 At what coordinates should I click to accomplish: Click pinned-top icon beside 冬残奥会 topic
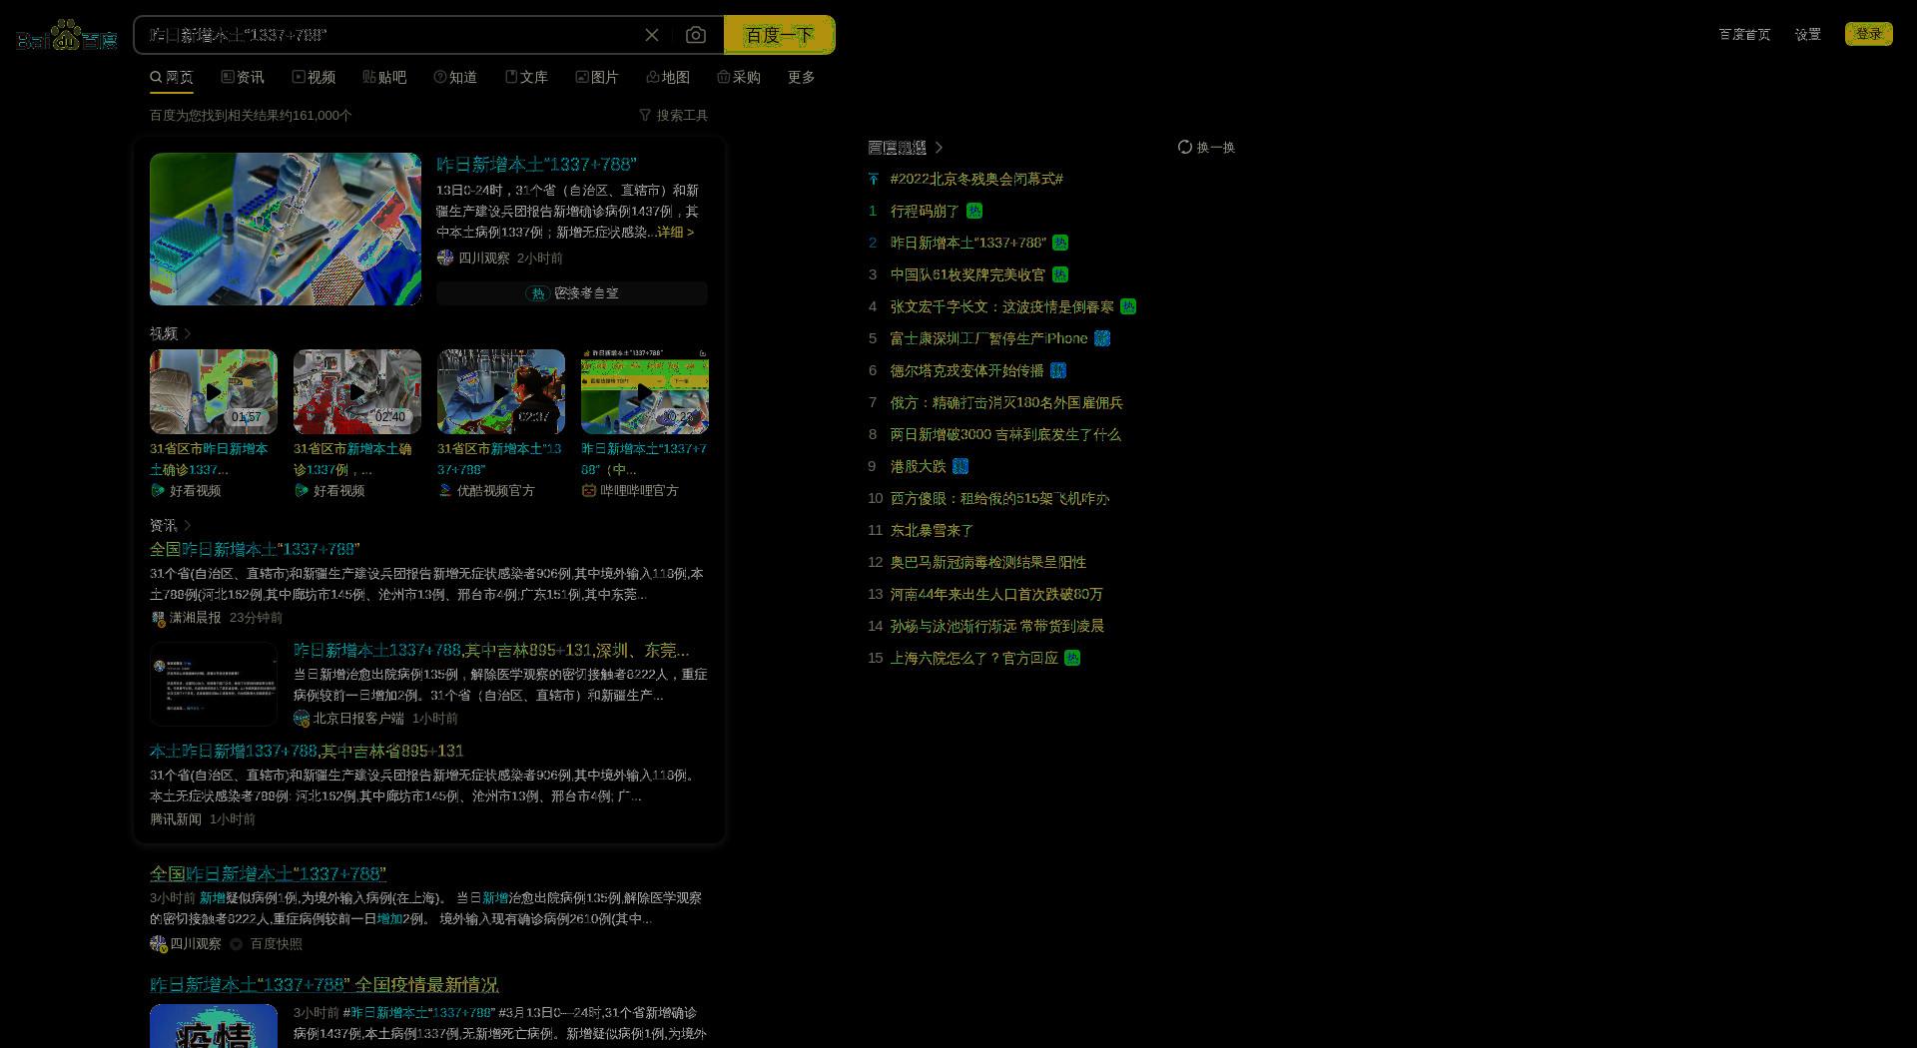(874, 179)
